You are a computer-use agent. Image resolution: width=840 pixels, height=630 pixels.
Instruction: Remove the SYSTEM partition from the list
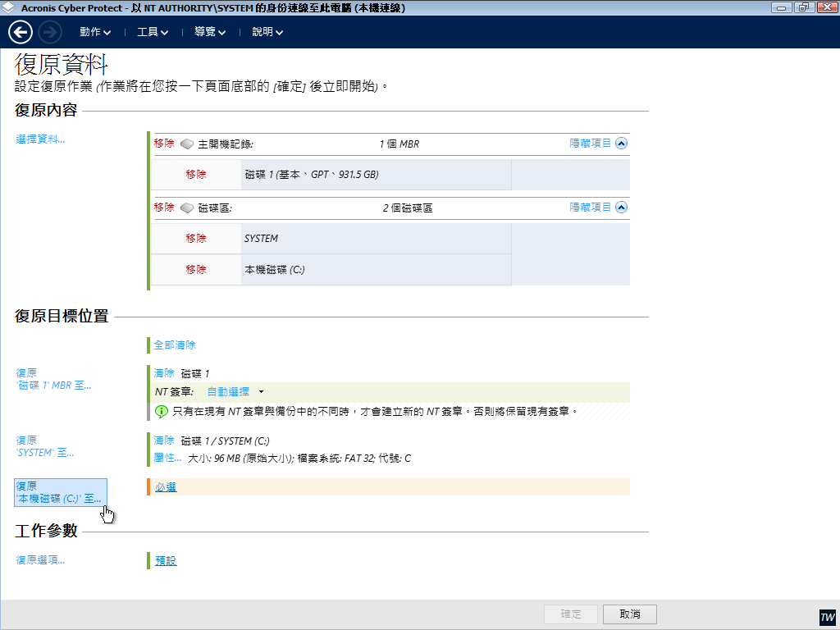point(196,239)
